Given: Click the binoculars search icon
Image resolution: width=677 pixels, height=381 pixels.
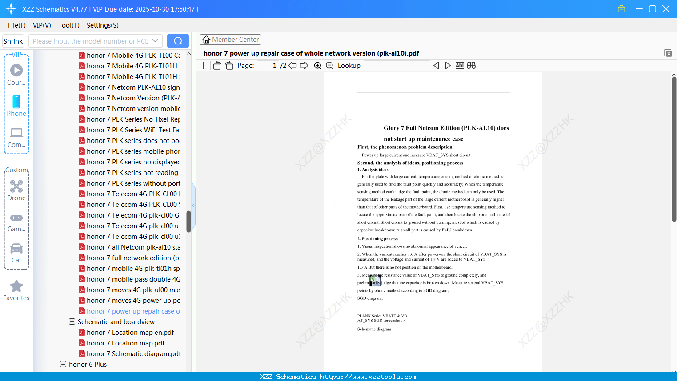Looking at the screenshot, I should click(x=471, y=66).
